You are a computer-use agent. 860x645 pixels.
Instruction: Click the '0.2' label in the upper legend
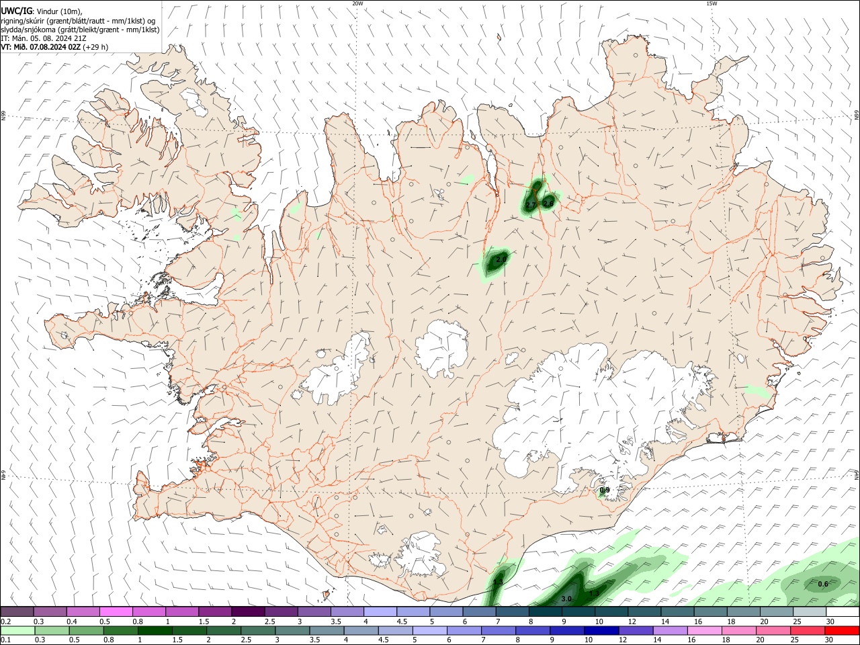tap(5, 621)
